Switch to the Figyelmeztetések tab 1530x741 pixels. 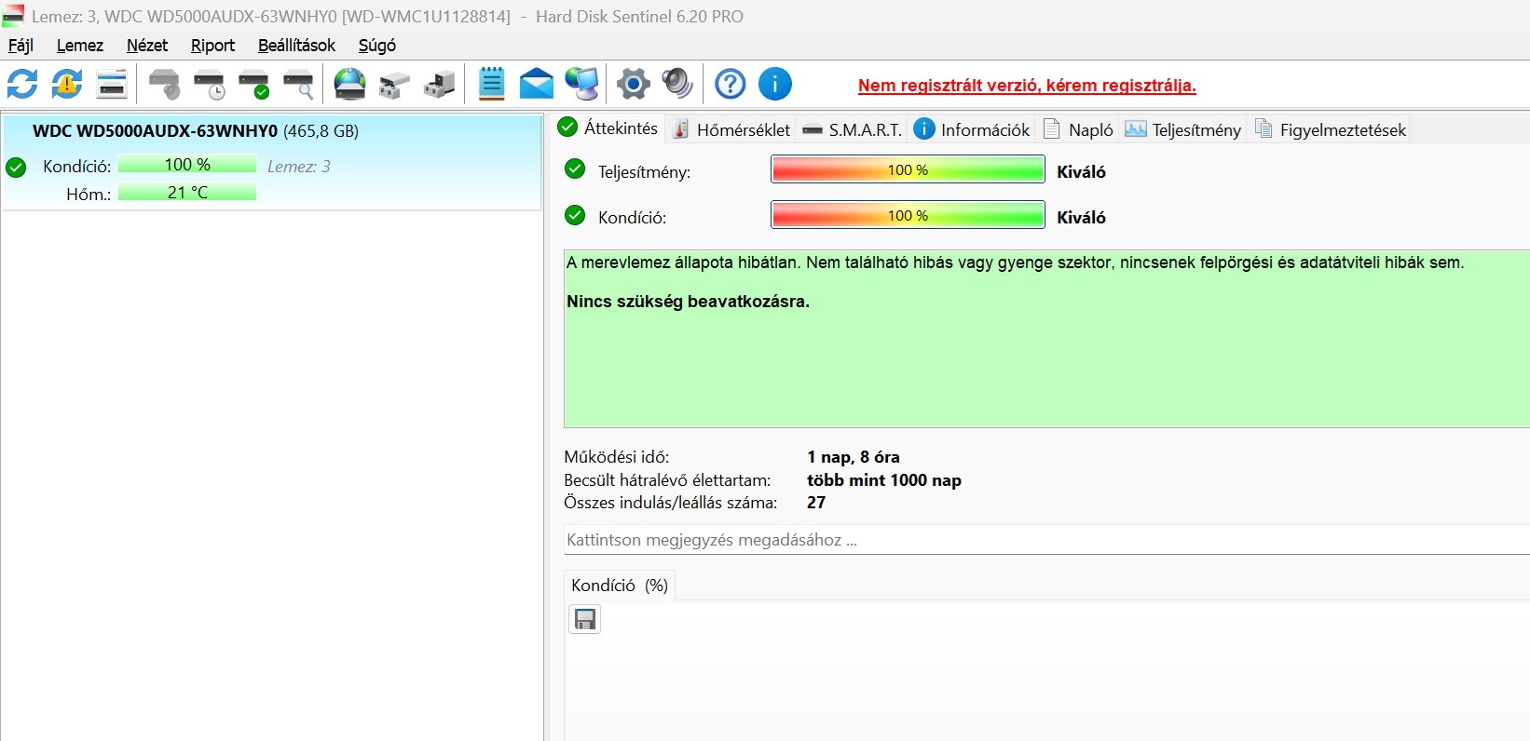pos(1330,129)
